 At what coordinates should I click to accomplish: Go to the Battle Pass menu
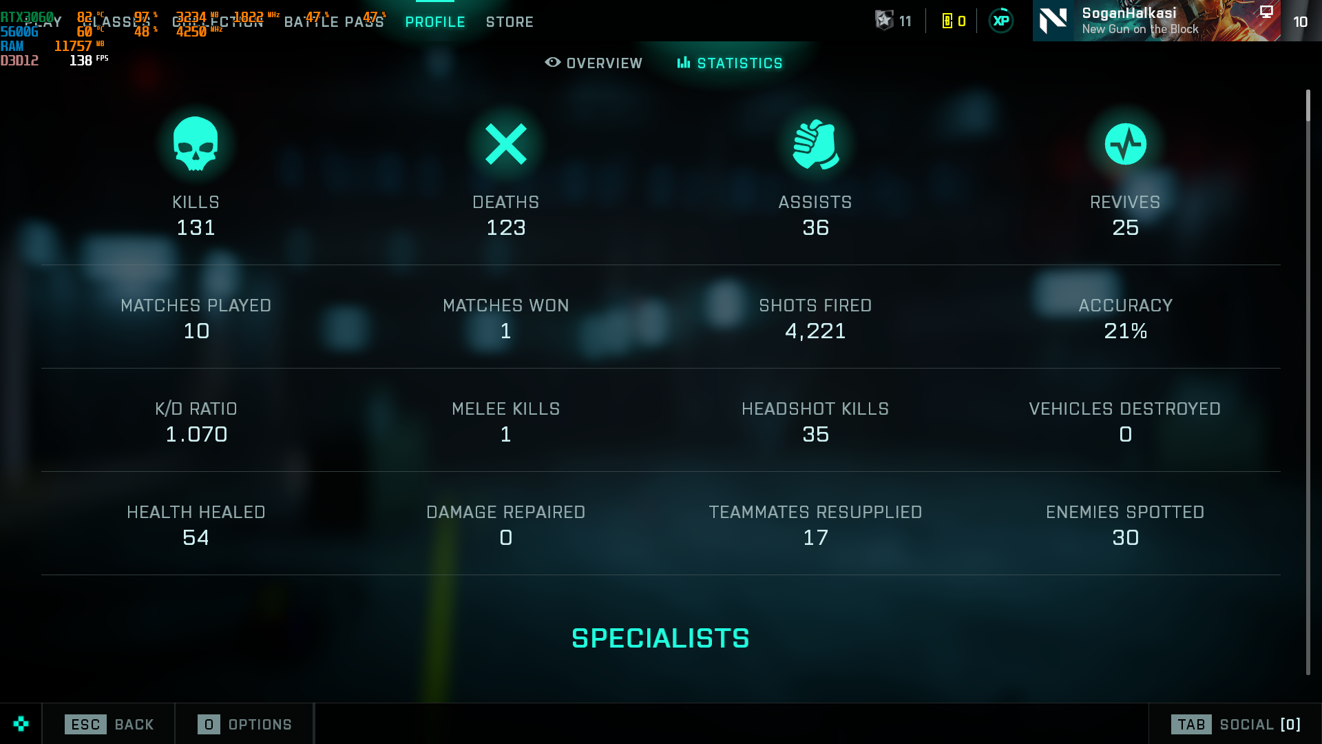(334, 22)
